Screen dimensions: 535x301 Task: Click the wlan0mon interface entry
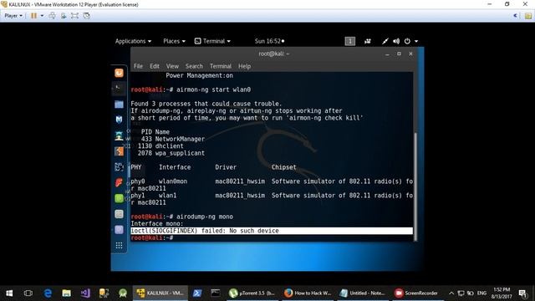[x=173, y=181]
